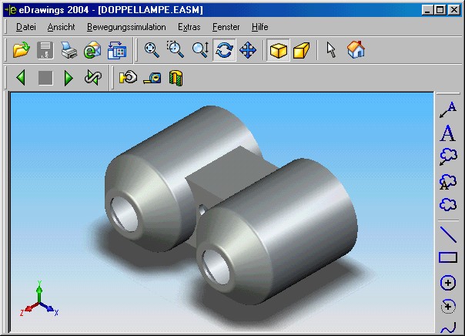Toggle perspective view box icon
465x336 pixels.
tap(301, 49)
